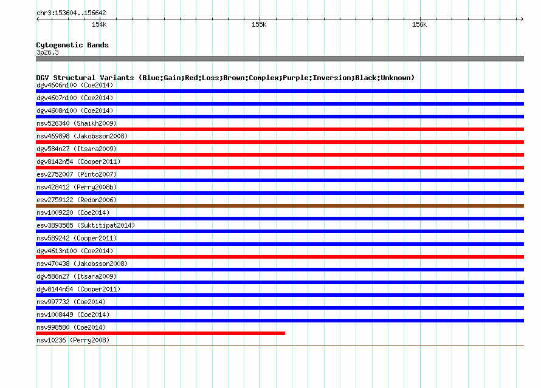Click the nsv526340 (Shaikh2009) label
This screenshot has width=541, height=388.
pyautogui.click(x=77, y=123)
